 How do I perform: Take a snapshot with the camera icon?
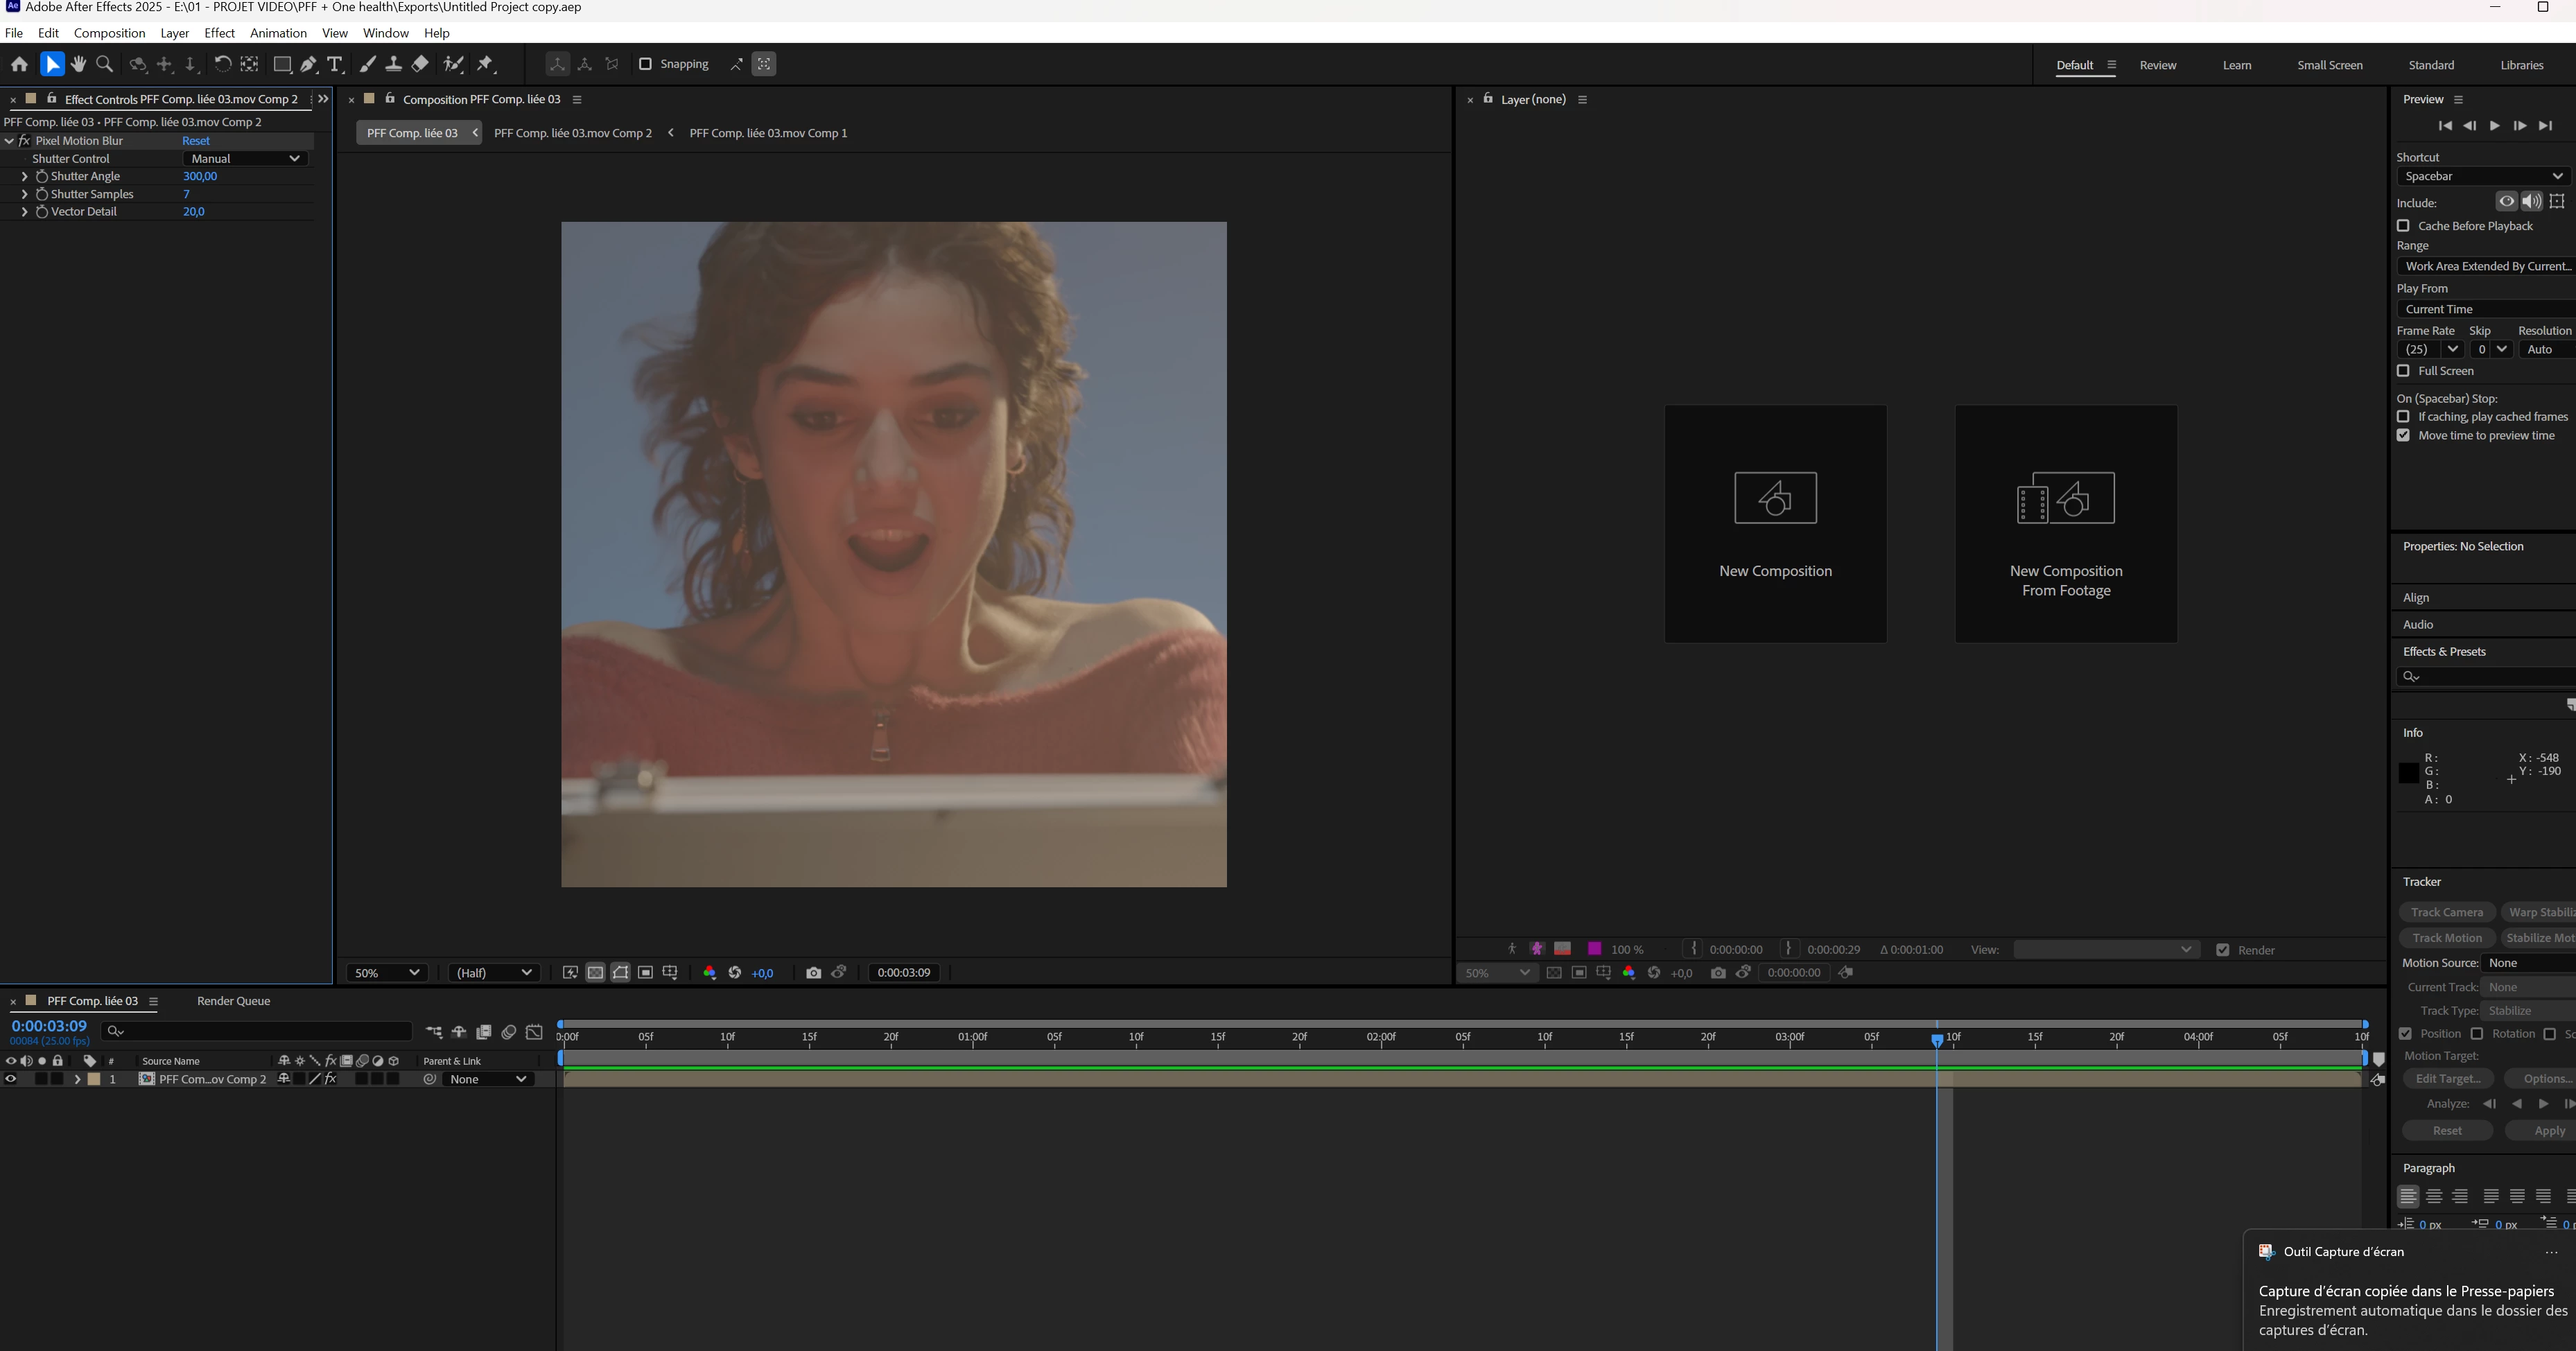[x=813, y=973]
